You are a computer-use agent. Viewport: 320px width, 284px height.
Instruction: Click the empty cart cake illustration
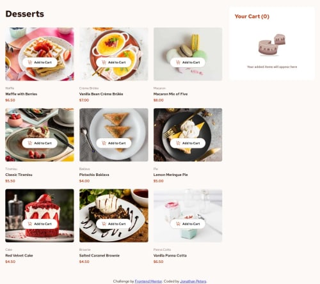(x=272, y=45)
